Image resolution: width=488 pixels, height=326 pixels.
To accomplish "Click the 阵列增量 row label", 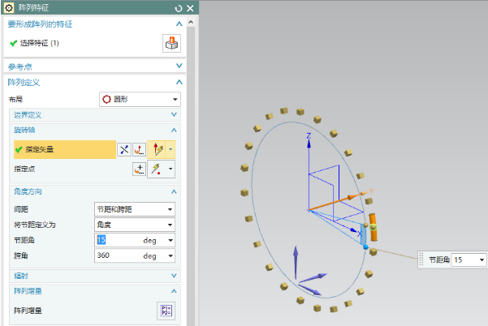I will click(28, 311).
